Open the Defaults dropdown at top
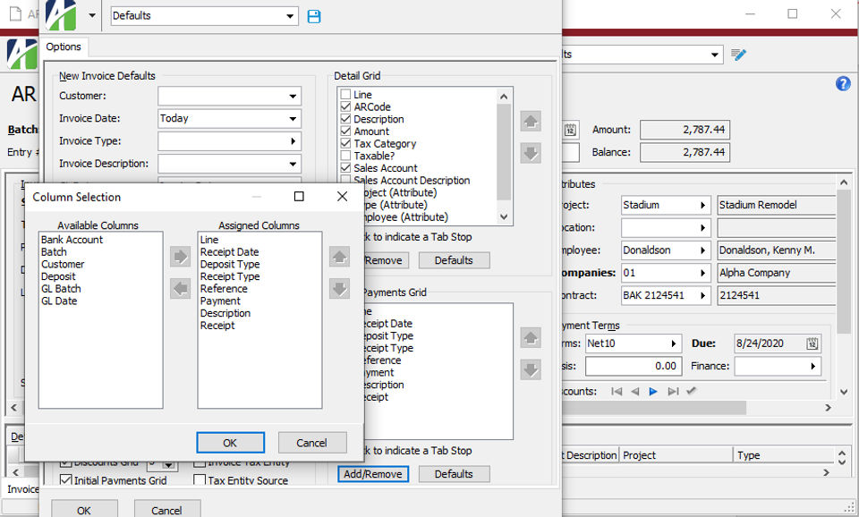This screenshot has height=517, width=859. pos(290,16)
